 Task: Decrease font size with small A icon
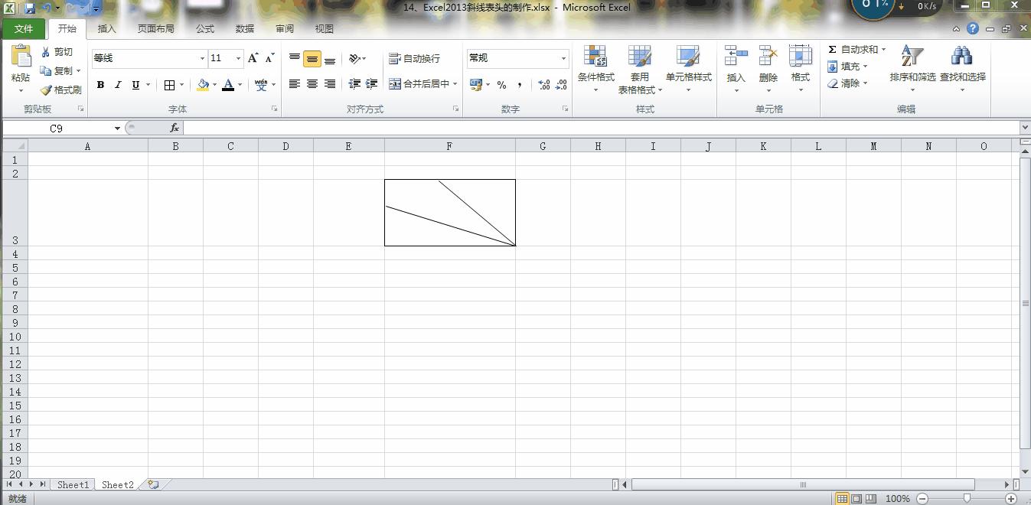click(270, 58)
